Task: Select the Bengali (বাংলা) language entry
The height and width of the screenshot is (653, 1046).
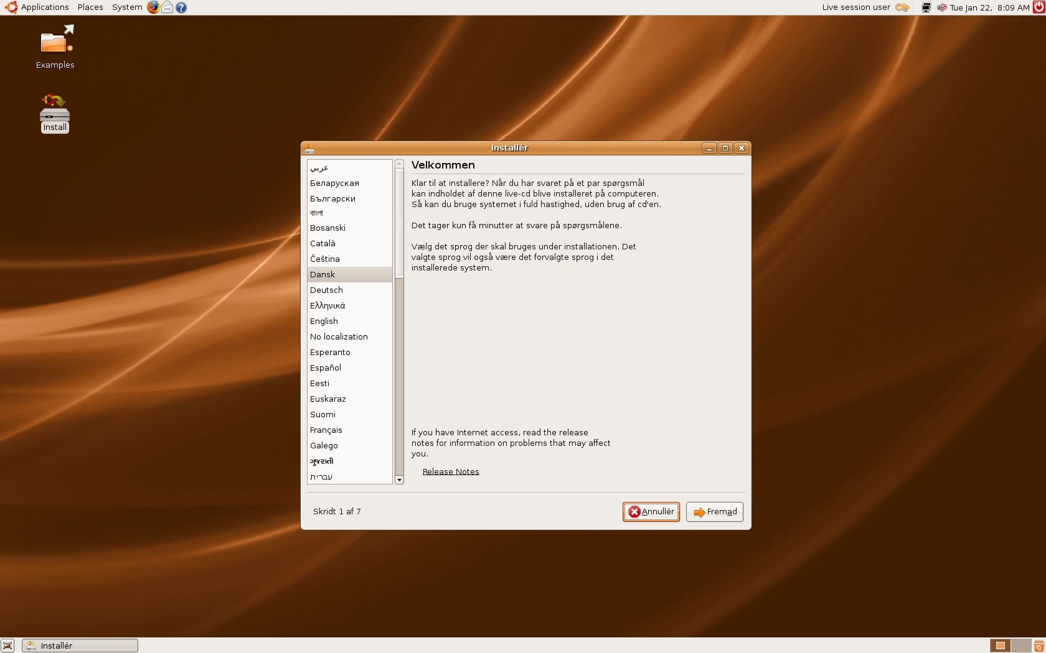Action: [350, 213]
